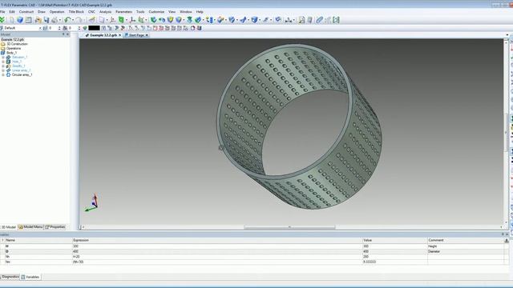
Task: Click the Height comment cell
Action: pos(465,246)
